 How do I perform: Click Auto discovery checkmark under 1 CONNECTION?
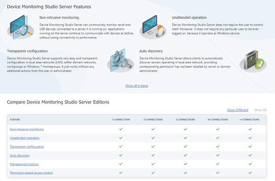121,155
